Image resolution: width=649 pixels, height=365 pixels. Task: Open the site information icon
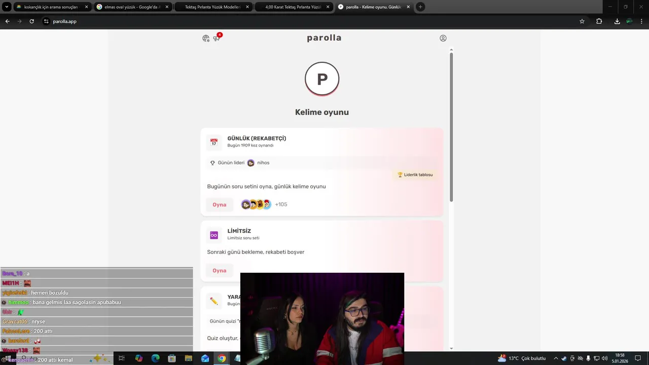[46, 21]
